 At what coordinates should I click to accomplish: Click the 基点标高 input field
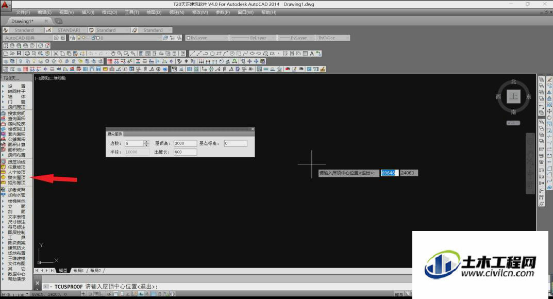[236, 143]
